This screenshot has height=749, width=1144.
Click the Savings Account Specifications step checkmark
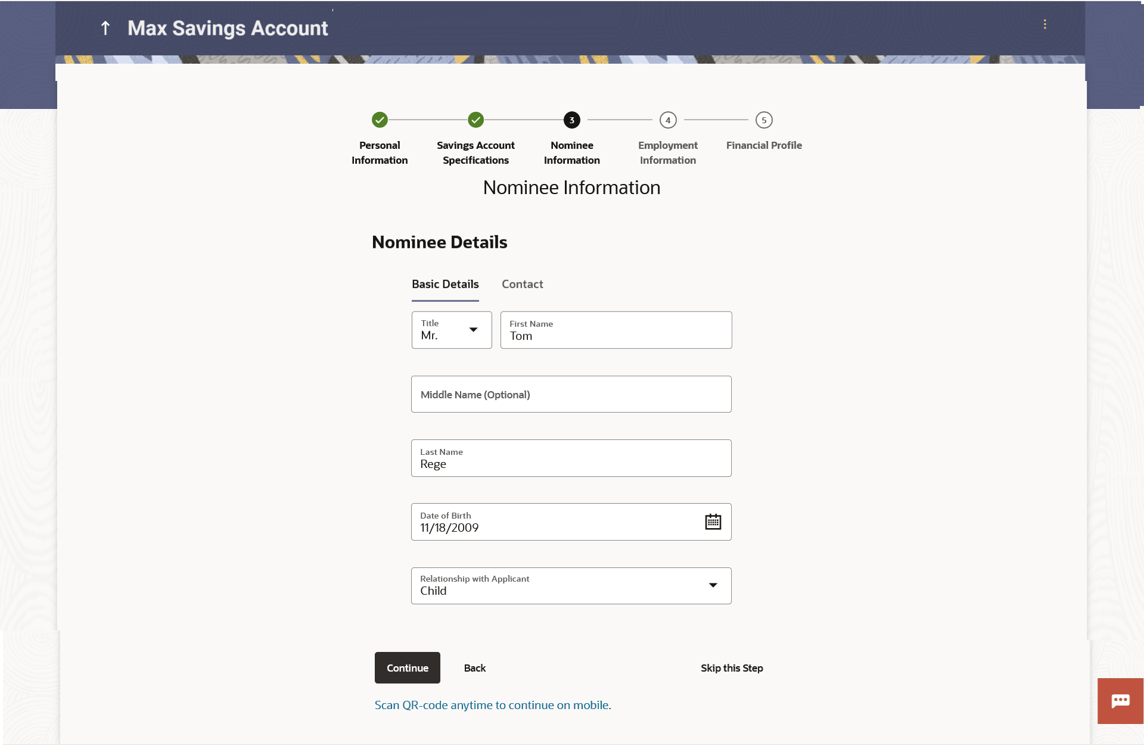tap(475, 120)
